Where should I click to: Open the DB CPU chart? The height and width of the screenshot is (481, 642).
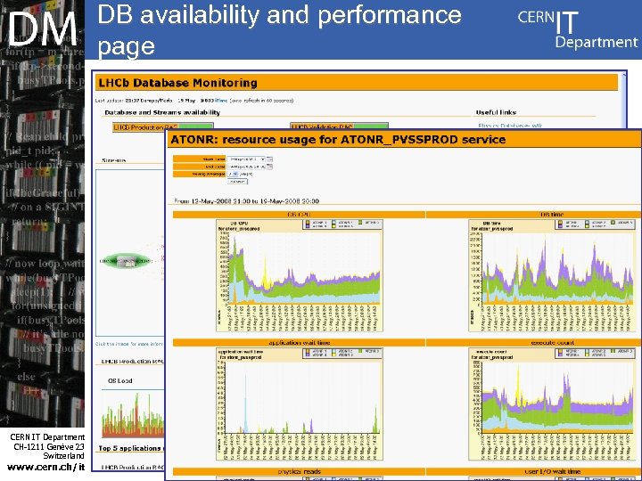300,275
